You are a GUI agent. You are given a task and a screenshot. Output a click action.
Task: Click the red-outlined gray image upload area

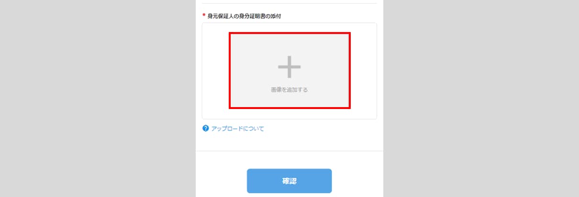[289, 70]
